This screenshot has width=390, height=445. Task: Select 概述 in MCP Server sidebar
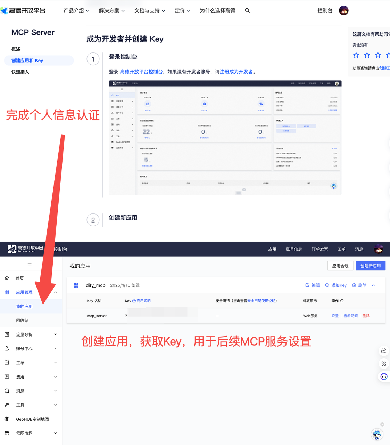tap(16, 49)
